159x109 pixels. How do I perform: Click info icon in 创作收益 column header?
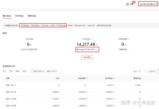pyautogui.click(x=114, y=78)
